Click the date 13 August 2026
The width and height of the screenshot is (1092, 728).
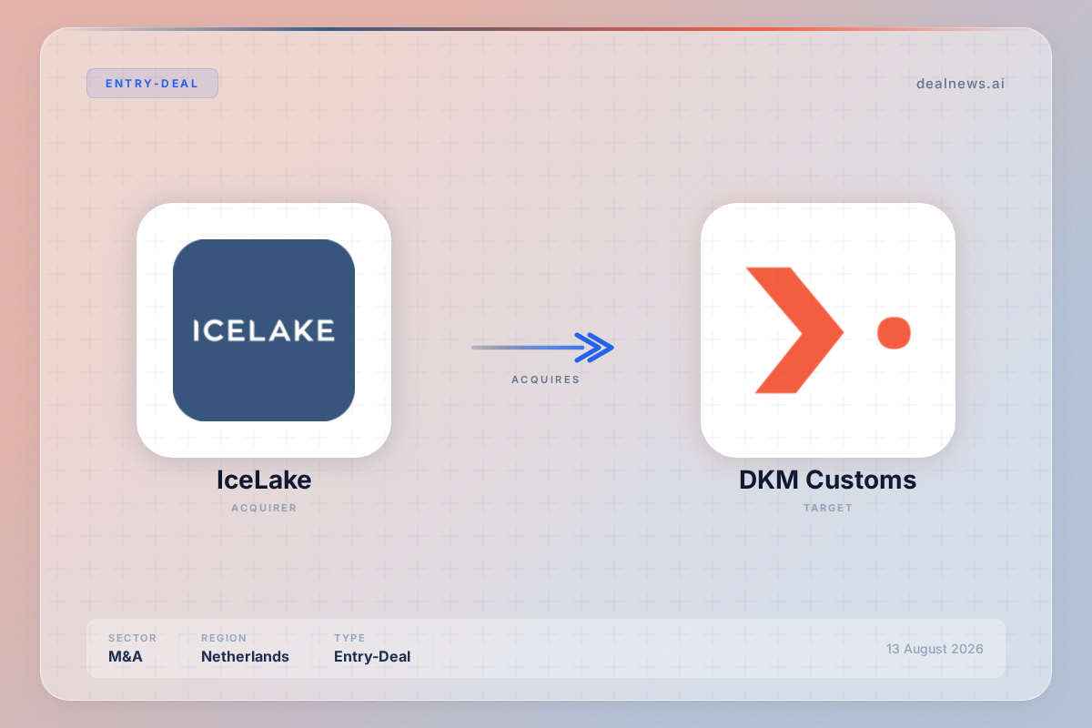(935, 649)
